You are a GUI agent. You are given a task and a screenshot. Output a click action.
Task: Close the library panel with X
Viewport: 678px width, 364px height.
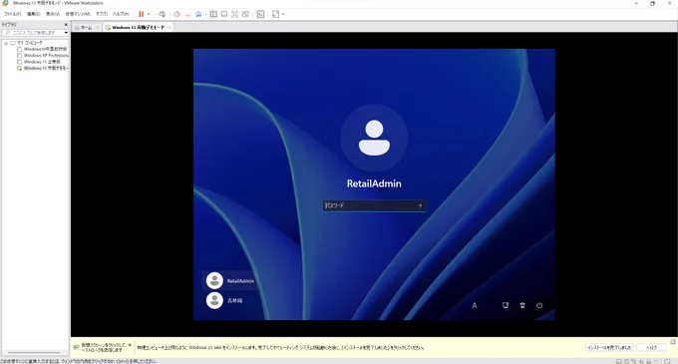(66, 25)
